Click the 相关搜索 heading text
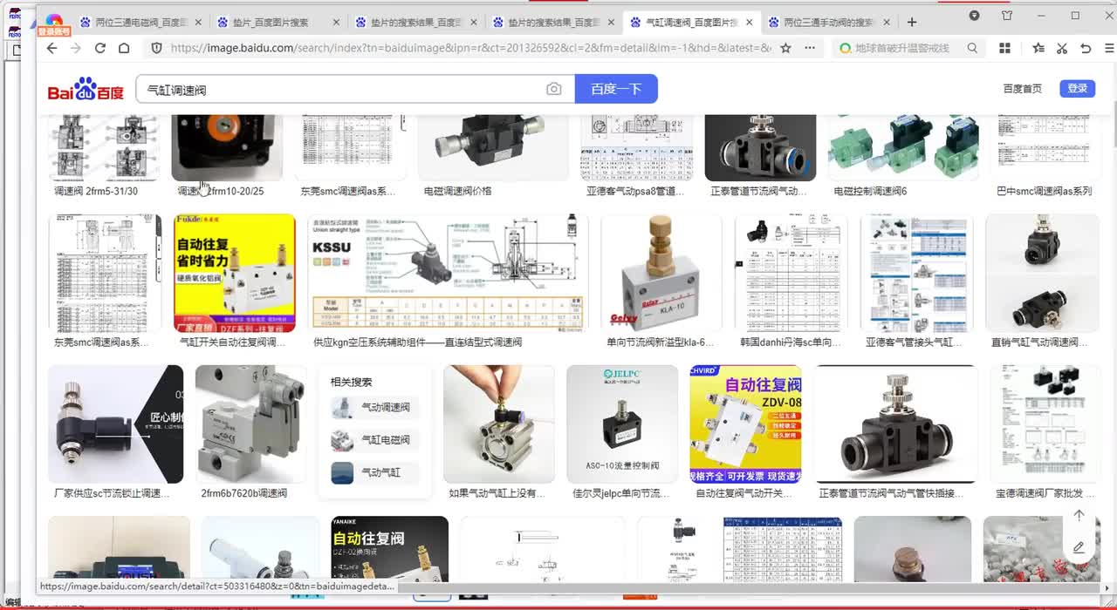The width and height of the screenshot is (1117, 610). click(351, 382)
